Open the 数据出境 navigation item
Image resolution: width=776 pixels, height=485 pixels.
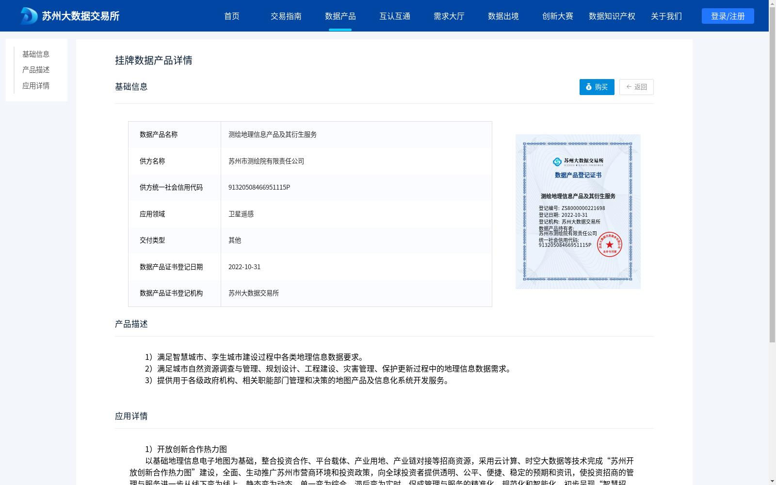coord(503,16)
